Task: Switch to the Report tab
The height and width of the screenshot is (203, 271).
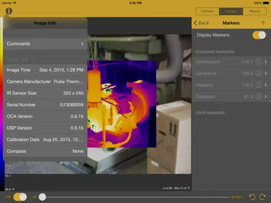Action: (x=255, y=11)
